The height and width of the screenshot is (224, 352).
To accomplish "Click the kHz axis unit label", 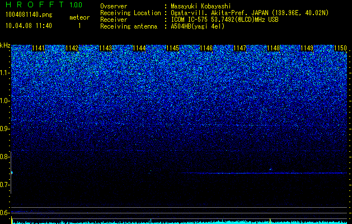I will point(5,45).
